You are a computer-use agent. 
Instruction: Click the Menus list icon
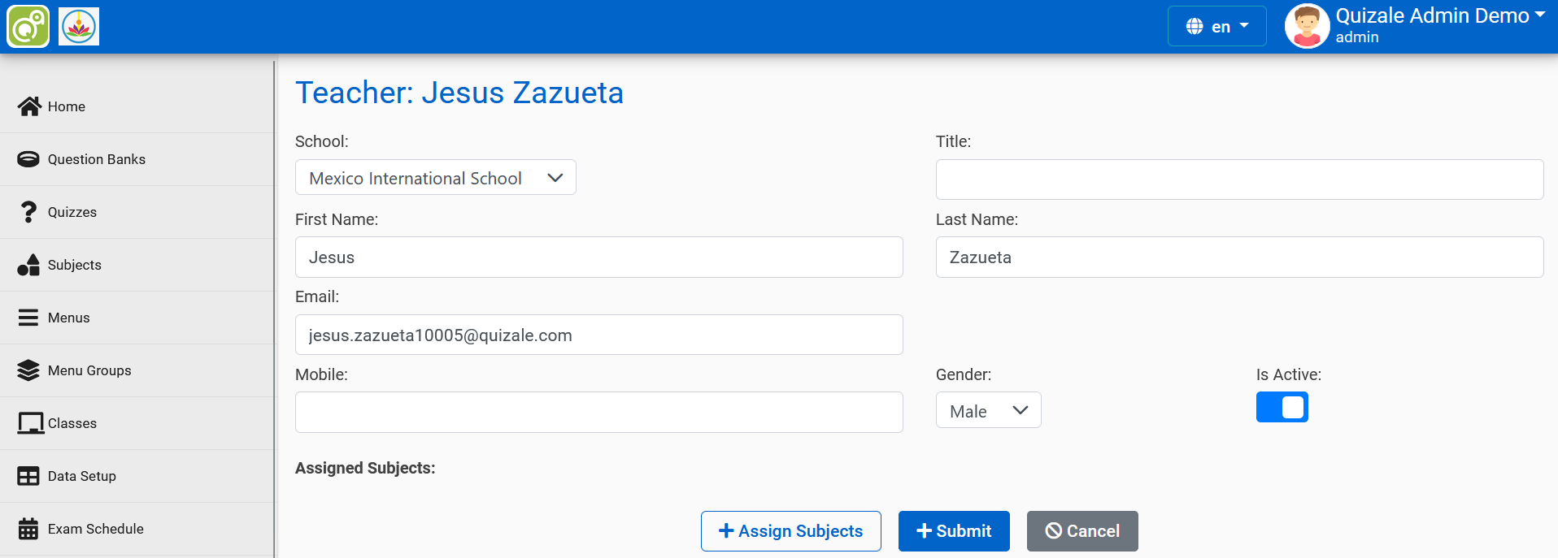(x=28, y=317)
